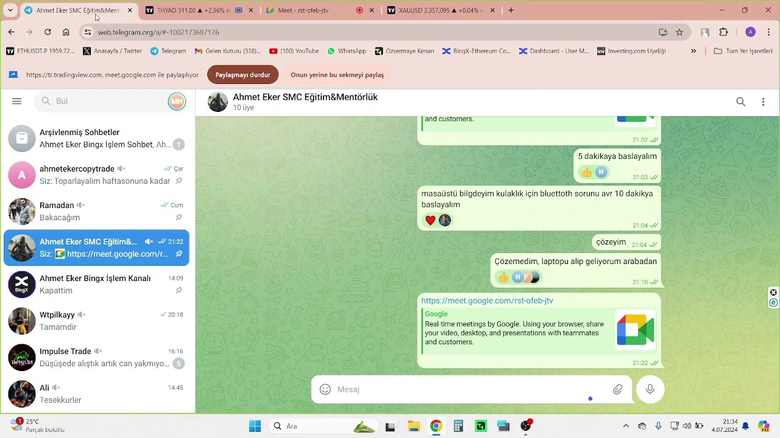Click the Google Meet logo preview thumbnail
This screenshot has width=780, height=438.
coord(635,330)
